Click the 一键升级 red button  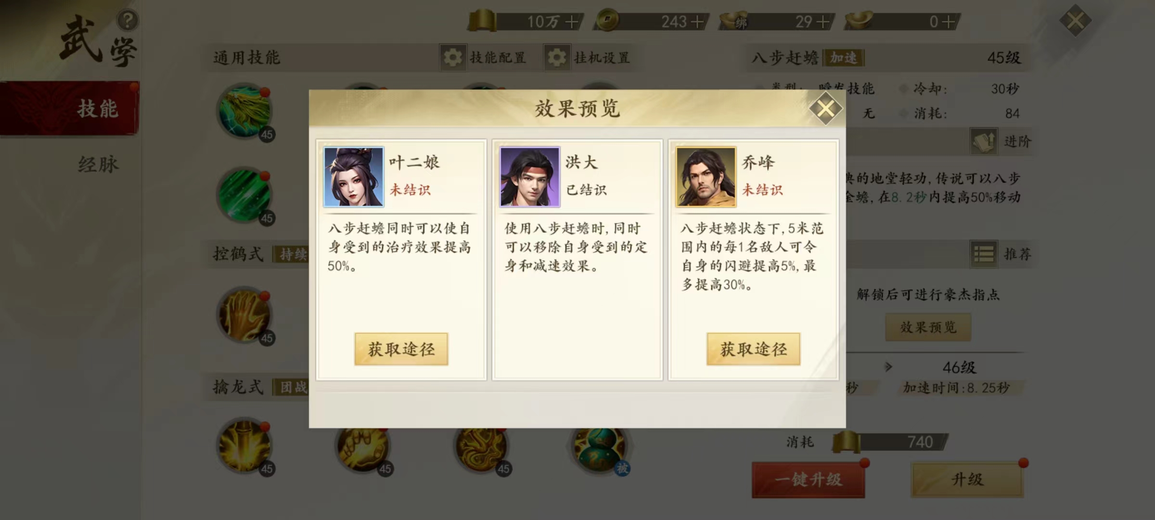(808, 480)
